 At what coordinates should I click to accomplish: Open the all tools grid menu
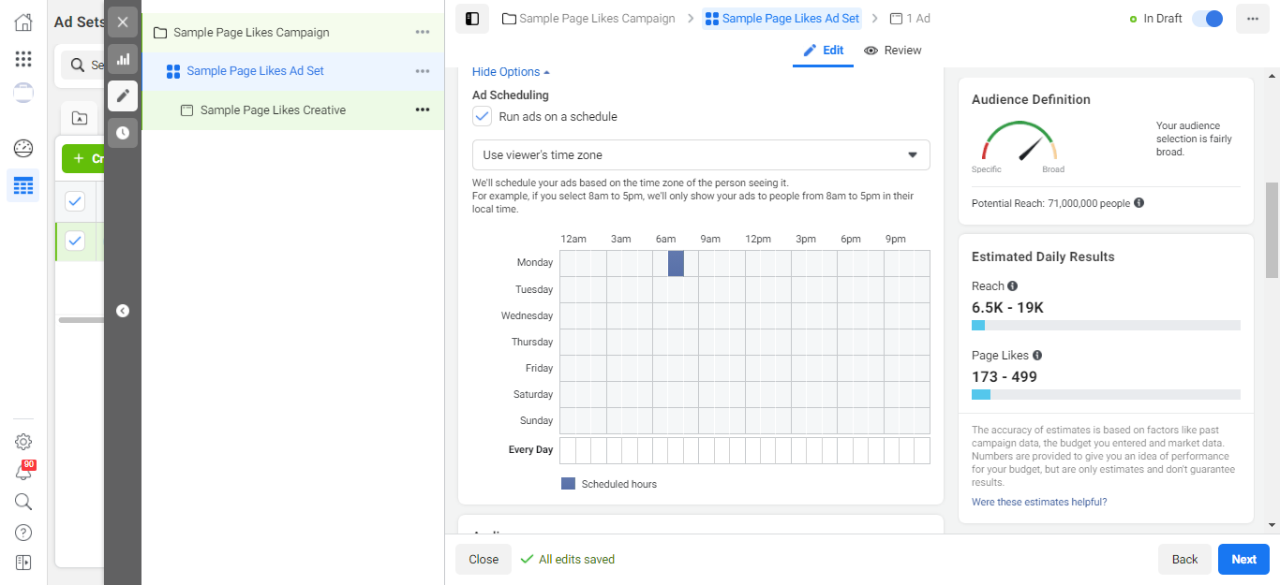pos(23,59)
